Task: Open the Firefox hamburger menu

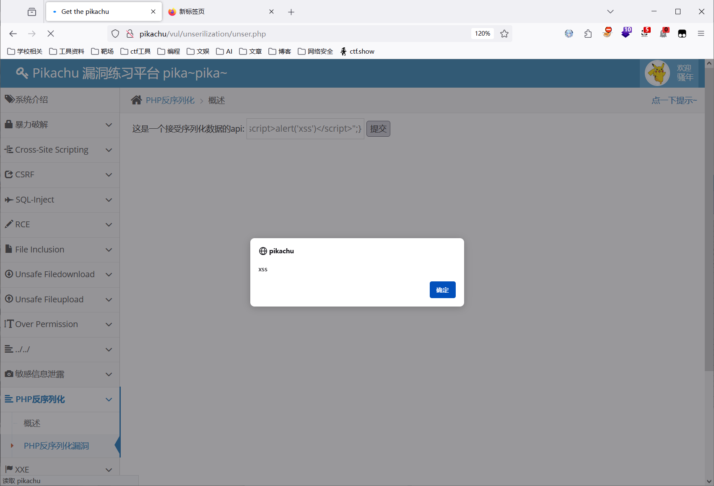Action: click(701, 34)
